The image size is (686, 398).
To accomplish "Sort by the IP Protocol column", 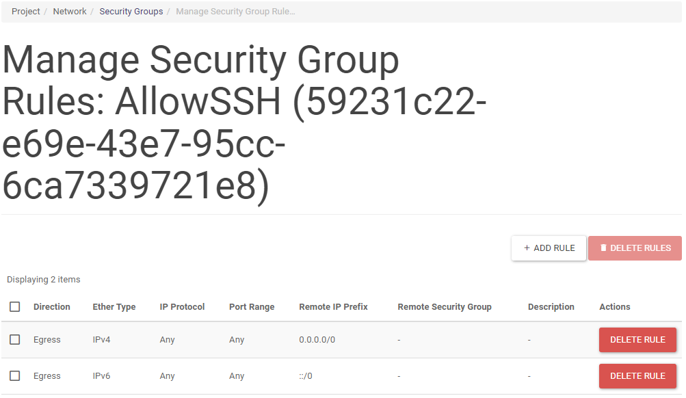I will 182,307.
